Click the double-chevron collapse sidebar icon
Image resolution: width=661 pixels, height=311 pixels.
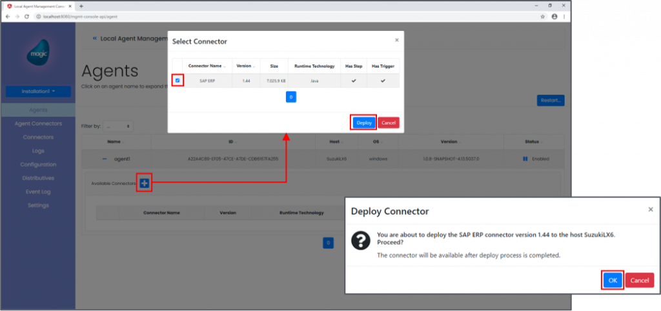tap(95, 39)
